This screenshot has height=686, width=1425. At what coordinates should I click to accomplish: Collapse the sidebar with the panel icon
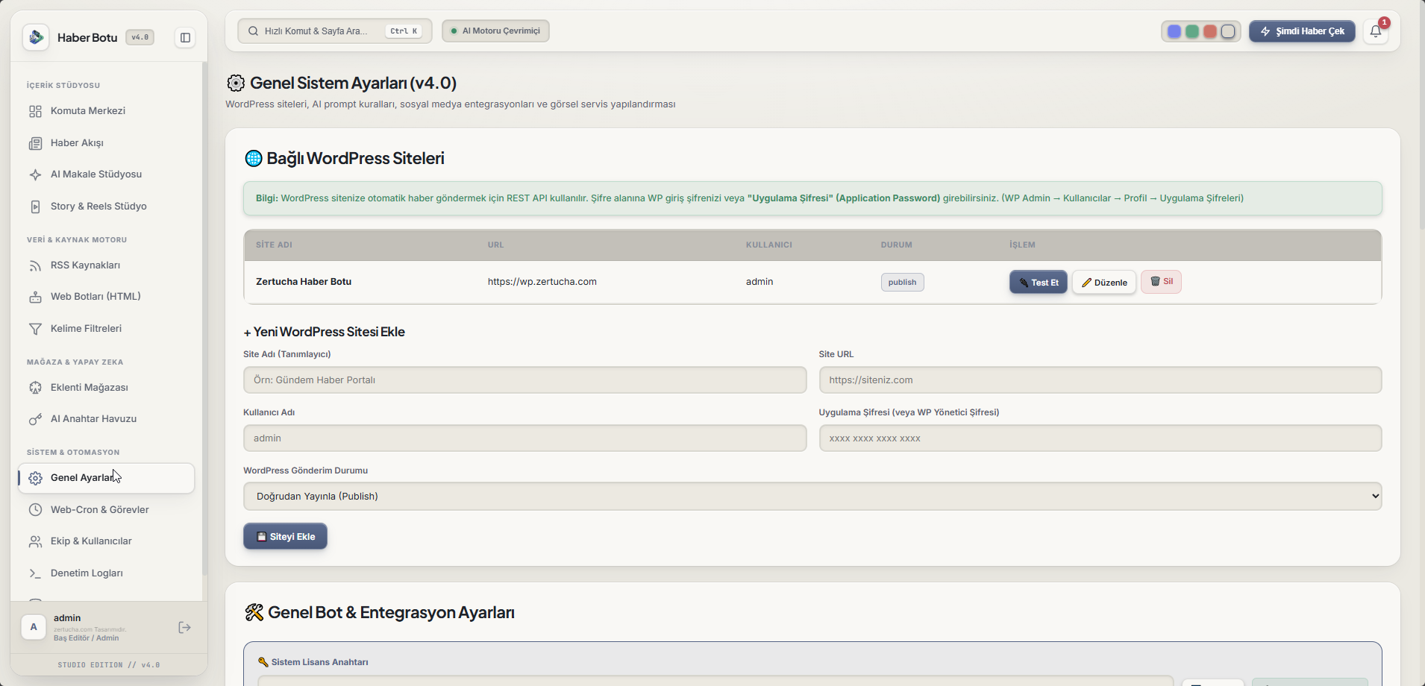click(185, 37)
